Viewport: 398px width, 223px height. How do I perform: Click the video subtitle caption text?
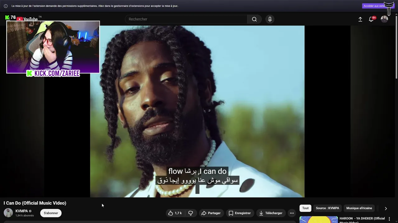(197, 176)
